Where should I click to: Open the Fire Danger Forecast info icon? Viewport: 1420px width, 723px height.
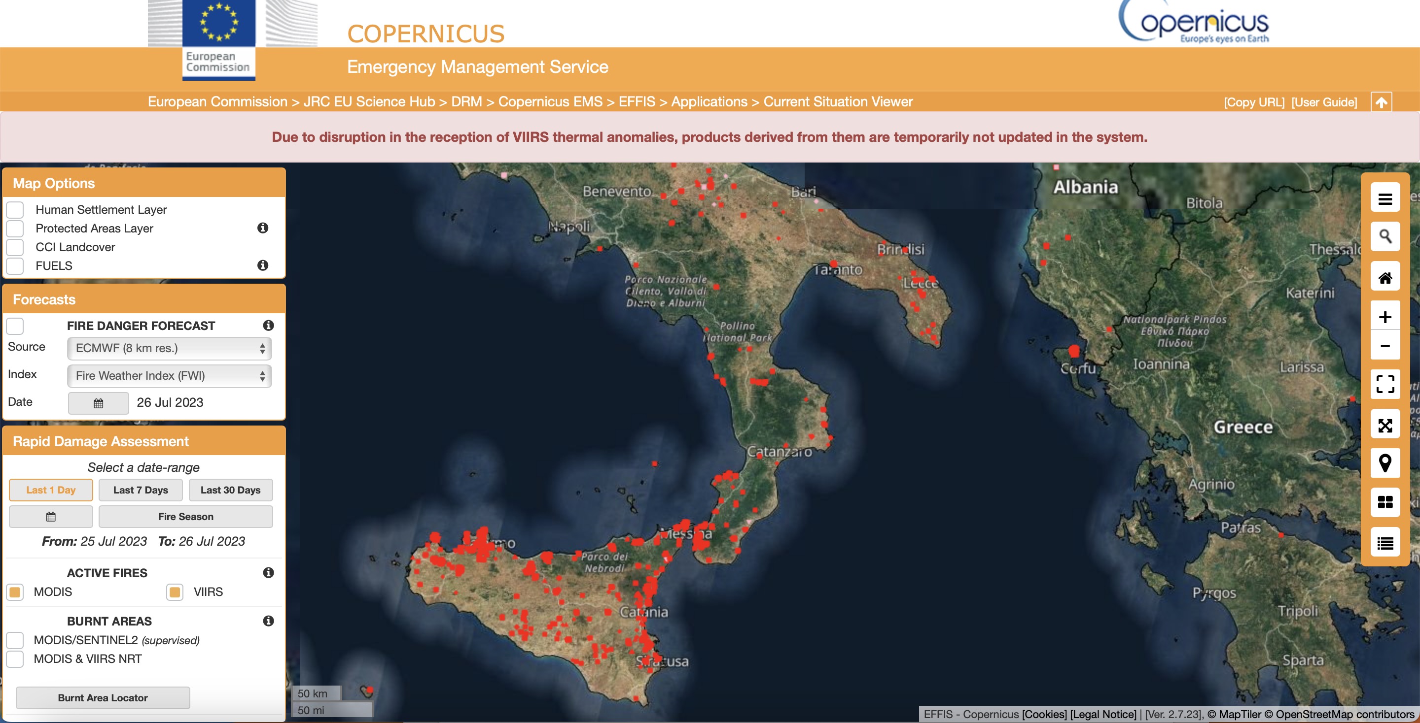point(268,326)
